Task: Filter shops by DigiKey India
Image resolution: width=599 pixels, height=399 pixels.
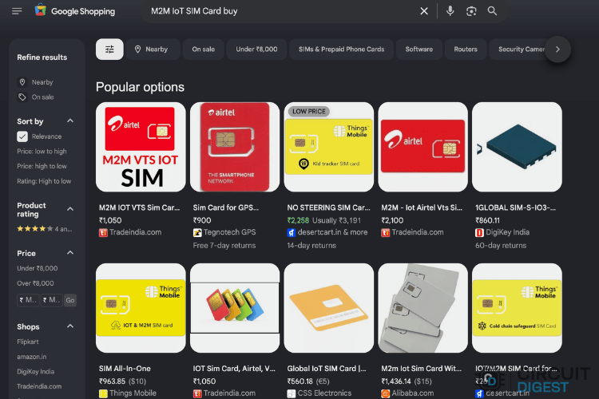Action: tap(35, 372)
